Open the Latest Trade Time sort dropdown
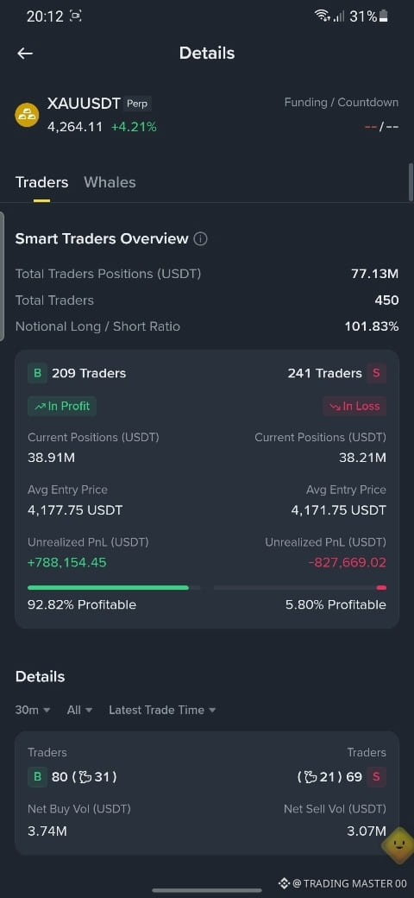414x898 pixels. [162, 710]
